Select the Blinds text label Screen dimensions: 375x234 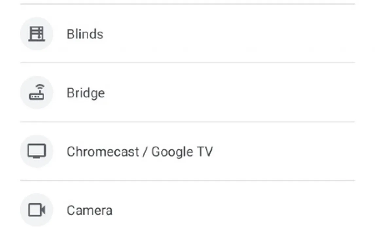[x=85, y=34]
